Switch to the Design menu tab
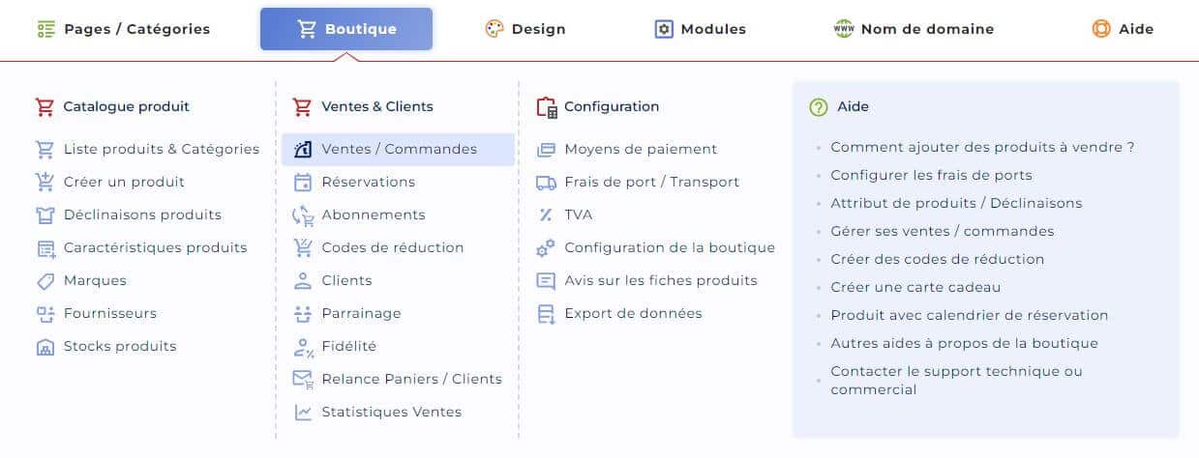 [525, 29]
